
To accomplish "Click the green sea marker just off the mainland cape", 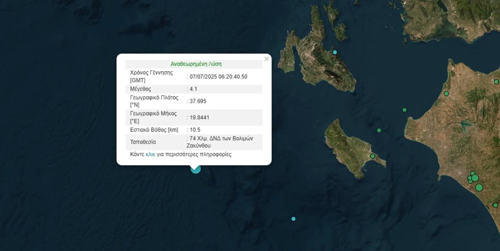I will [x=404, y=110].
